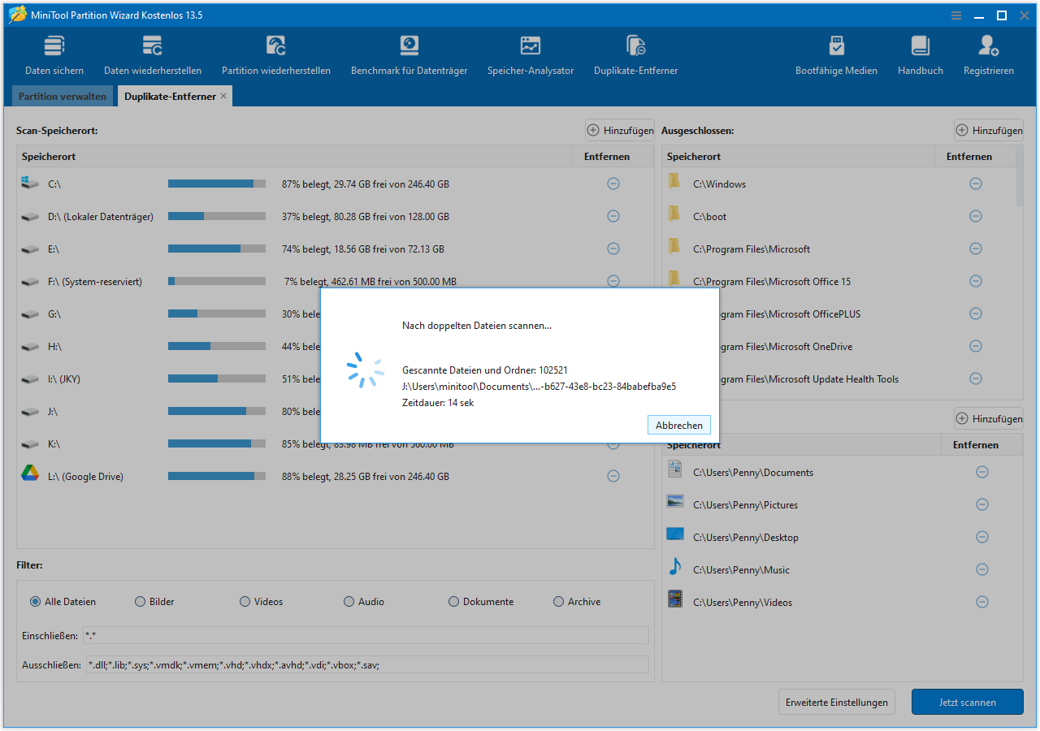Image resolution: width=1040 pixels, height=731 pixels.
Task: Cancel the scan with Abbrechen
Action: (x=678, y=426)
